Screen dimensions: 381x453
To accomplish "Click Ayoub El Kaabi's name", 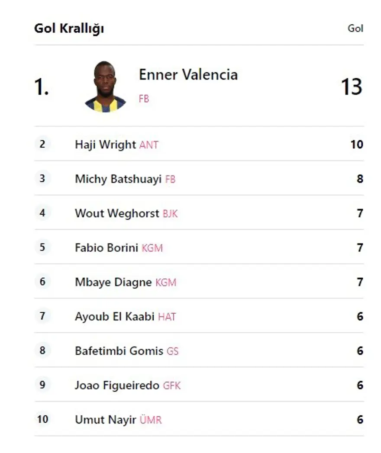I will tap(115, 317).
